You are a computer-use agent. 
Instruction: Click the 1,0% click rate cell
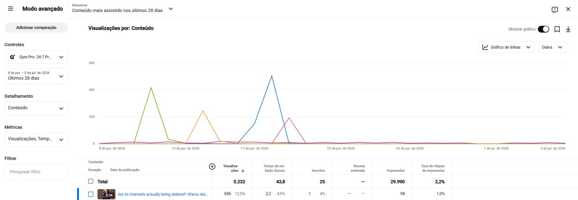[440, 194]
